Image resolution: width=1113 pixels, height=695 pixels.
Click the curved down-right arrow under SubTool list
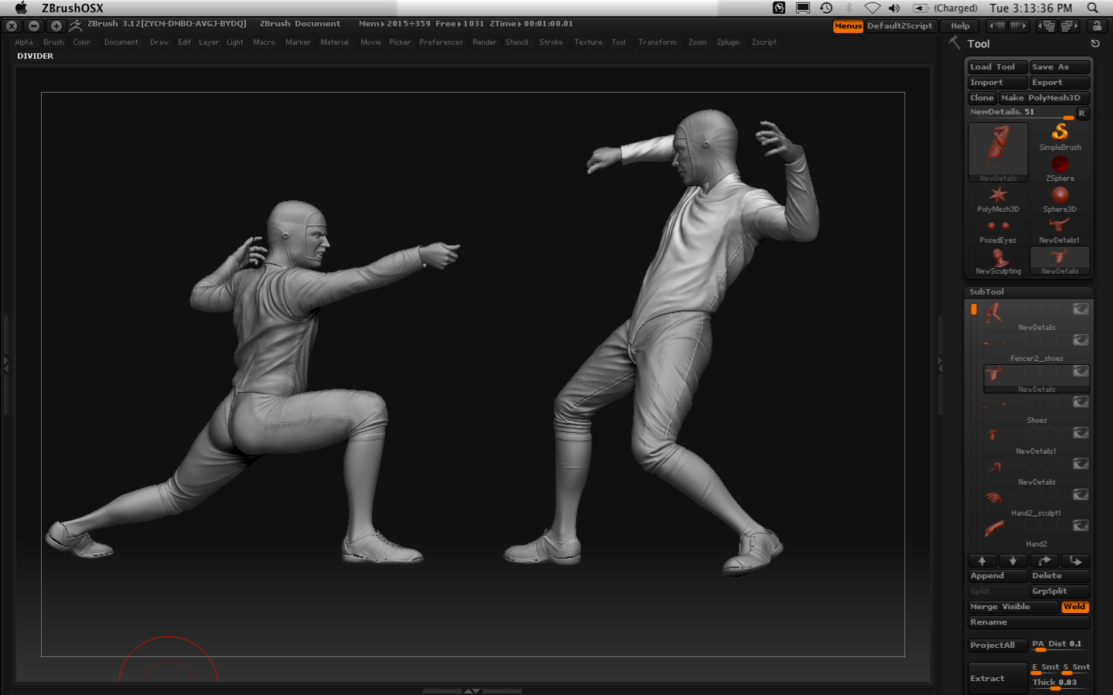click(1075, 560)
